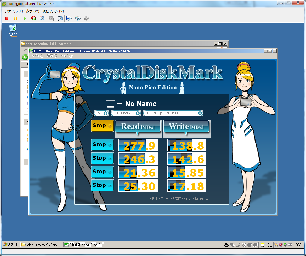Click CDM 3 Nano Pico E... taskbar button
This screenshot has height=256, width=306.
click(x=84, y=245)
